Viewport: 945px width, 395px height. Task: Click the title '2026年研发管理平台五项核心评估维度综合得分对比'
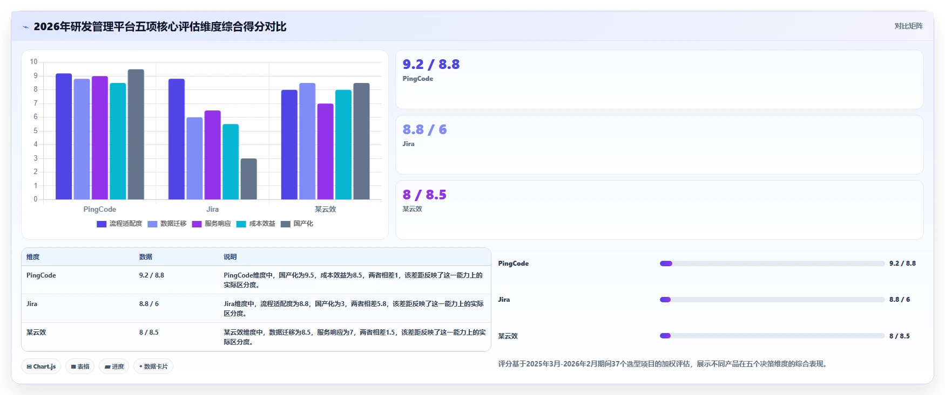160,27
